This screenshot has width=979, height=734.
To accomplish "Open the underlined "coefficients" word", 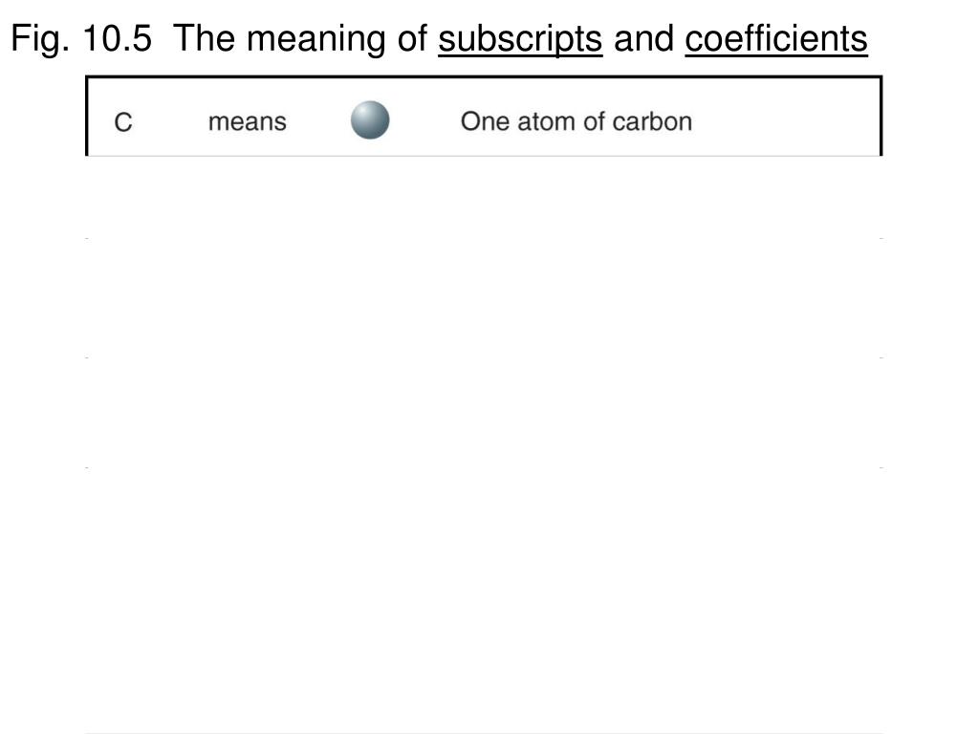I will click(776, 38).
